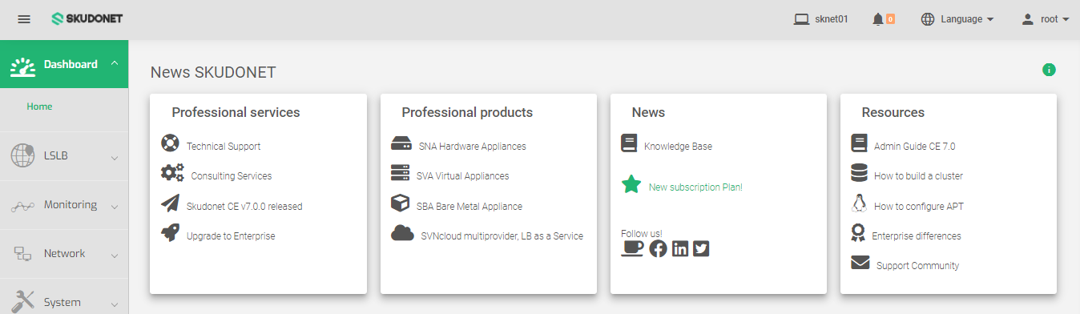Click the Admin Guide book icon

859,143
